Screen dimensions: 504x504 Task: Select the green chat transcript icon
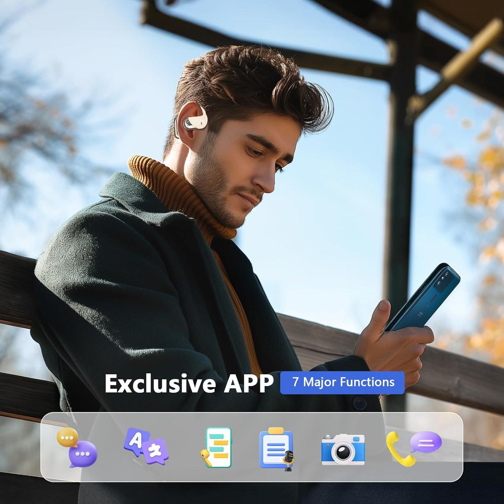coord(218,447)
